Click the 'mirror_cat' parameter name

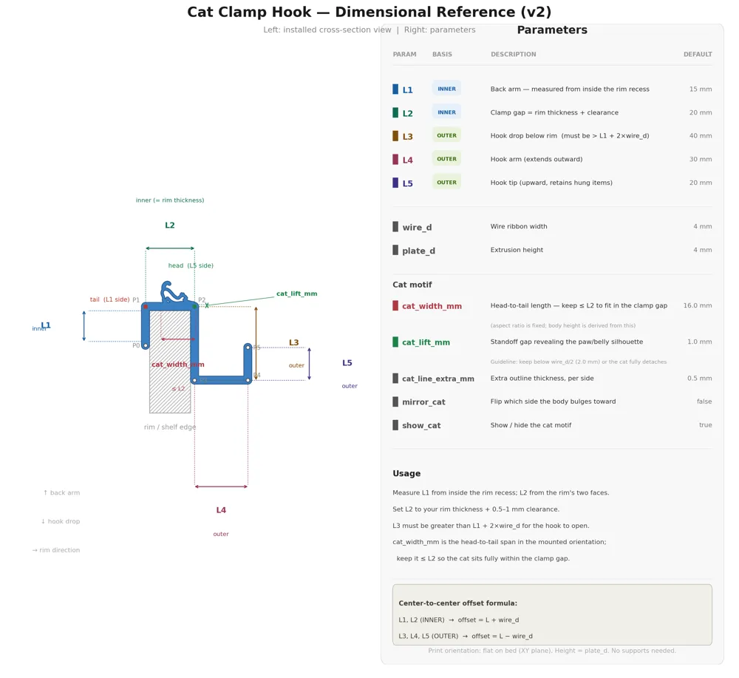tap(423, 402)
